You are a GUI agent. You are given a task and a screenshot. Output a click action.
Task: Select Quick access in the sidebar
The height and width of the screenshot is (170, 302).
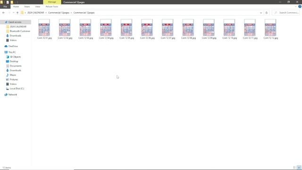point(15,22)
